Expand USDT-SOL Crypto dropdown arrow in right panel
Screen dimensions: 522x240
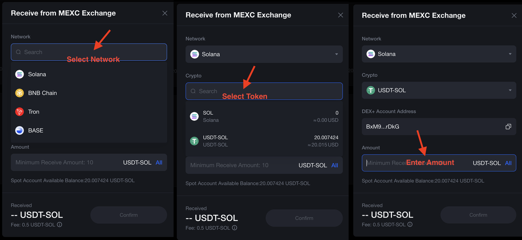coord(510,90)
